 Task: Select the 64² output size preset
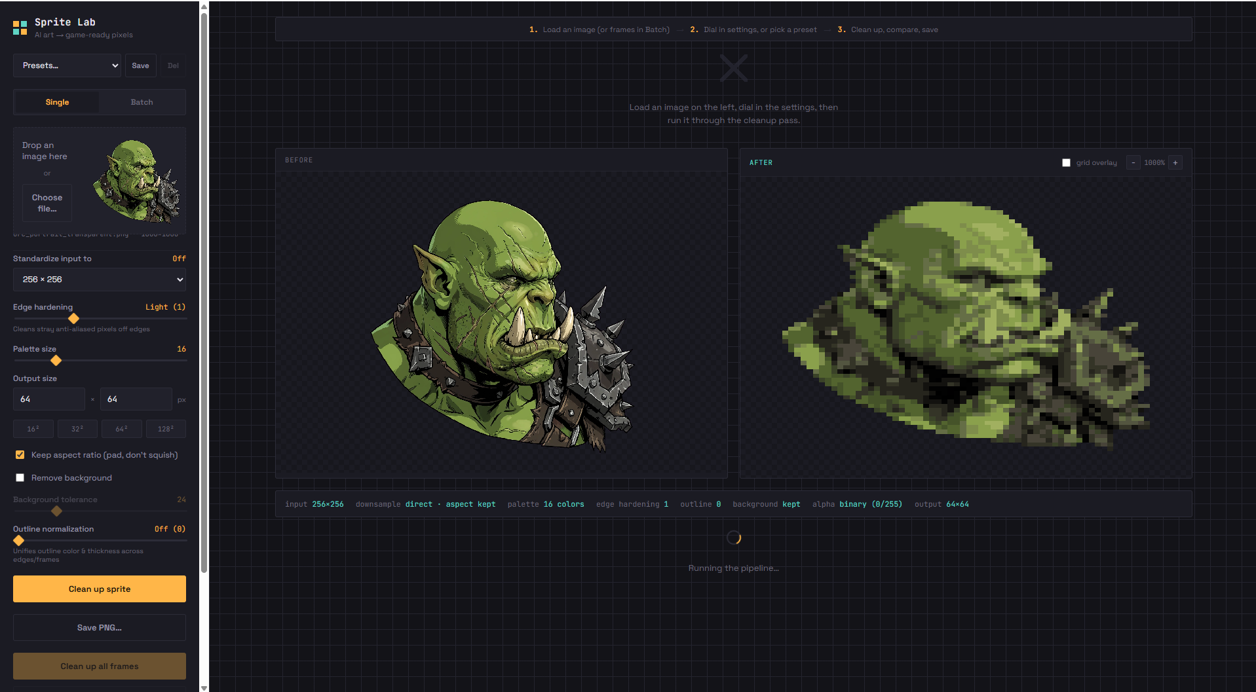[x=122, y=429]
